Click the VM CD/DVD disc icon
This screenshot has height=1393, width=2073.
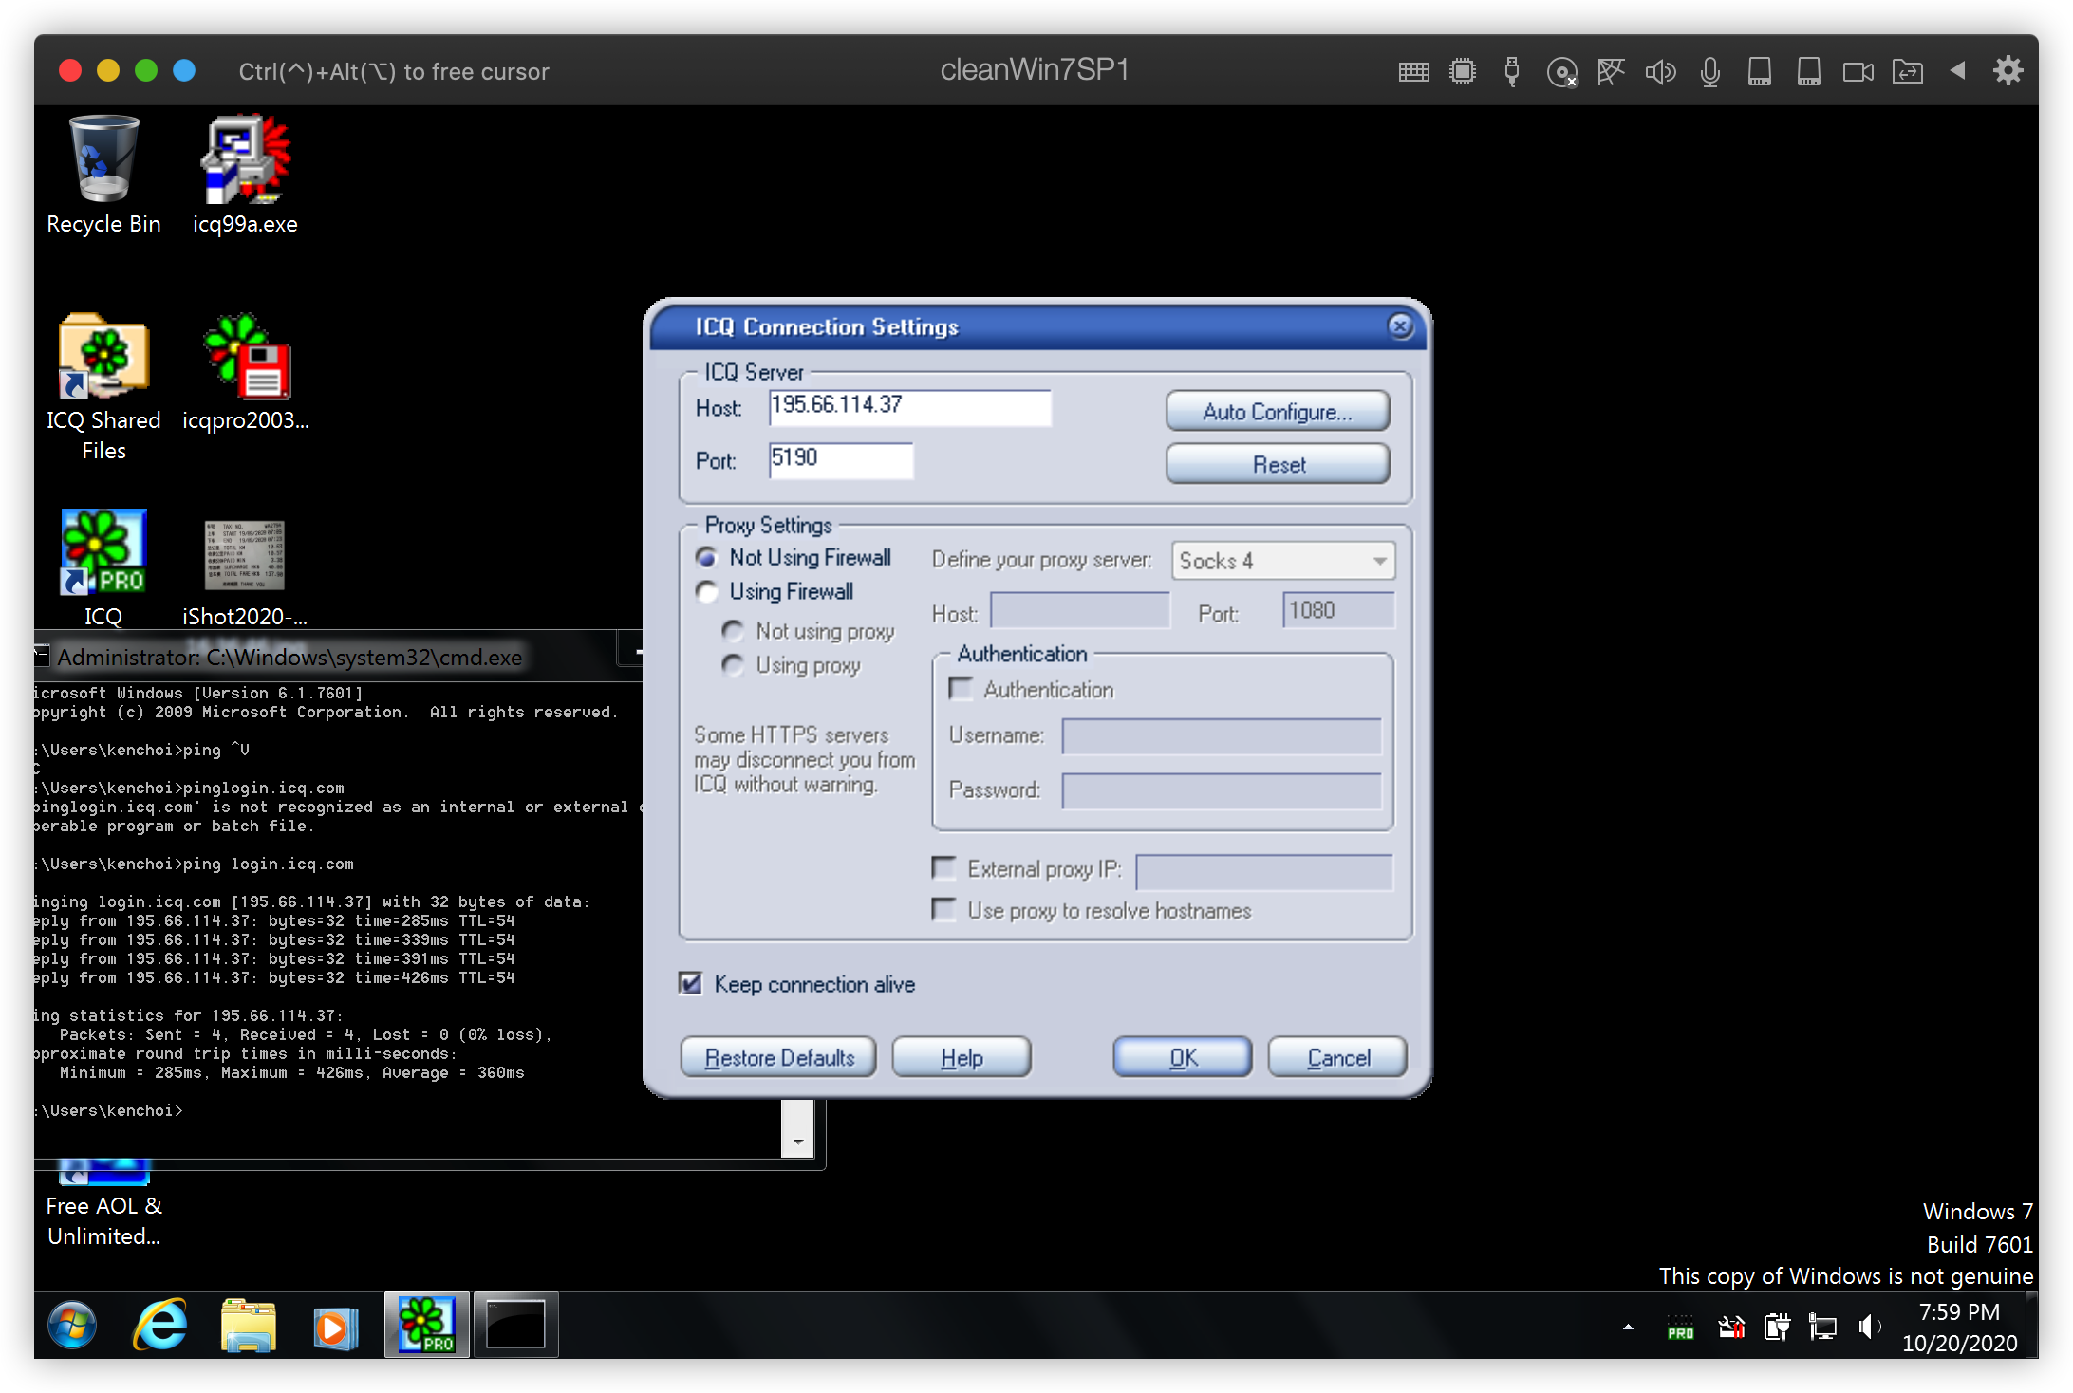(x=1561, y=71)
